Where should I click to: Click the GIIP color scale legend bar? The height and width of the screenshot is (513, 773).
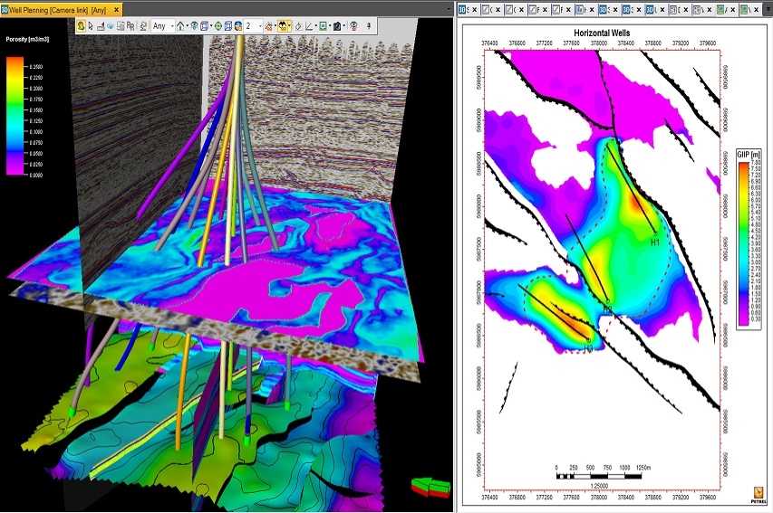[743, 243]
